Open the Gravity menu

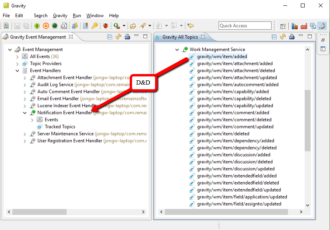point(60,16)
